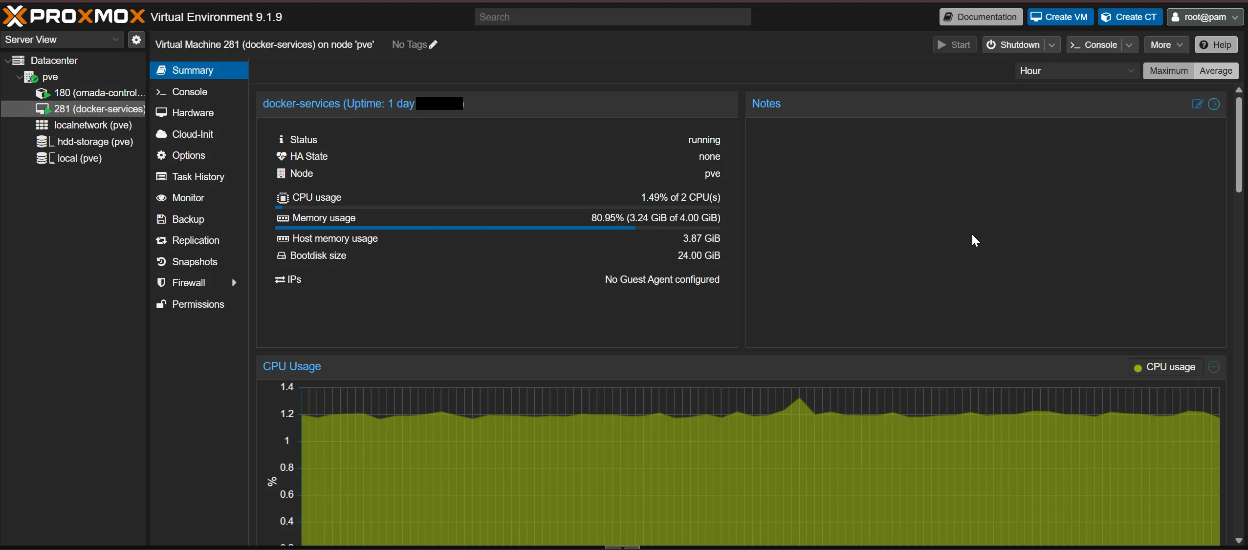Screen dimensions: 1248x550
Task: Open the Monitor tab
Action: [199, 198]
